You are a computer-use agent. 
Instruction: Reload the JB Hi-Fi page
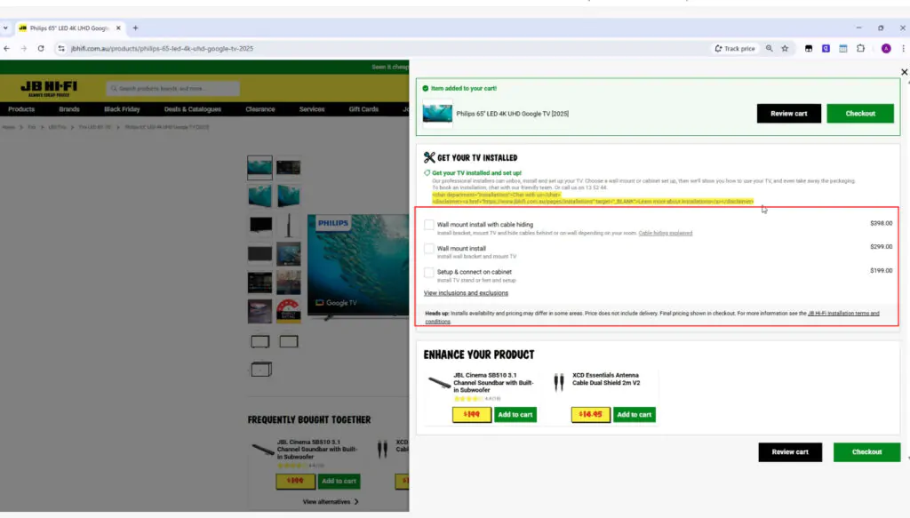click(x=40, y=49)
